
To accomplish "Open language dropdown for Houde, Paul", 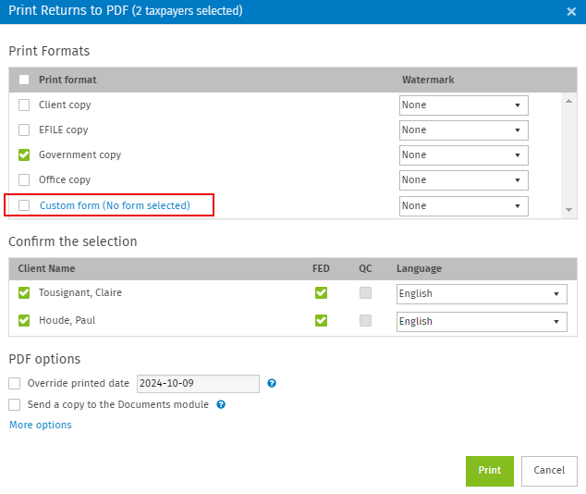I will point(482,322).
